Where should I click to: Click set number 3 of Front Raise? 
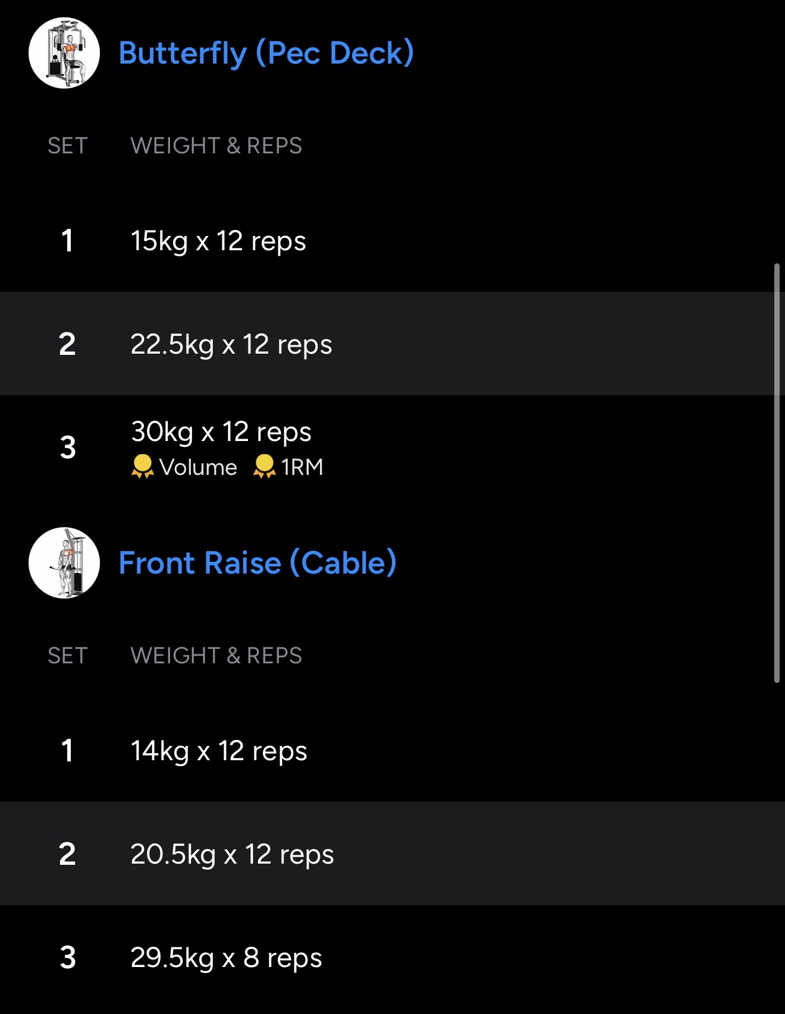(68, 958)
